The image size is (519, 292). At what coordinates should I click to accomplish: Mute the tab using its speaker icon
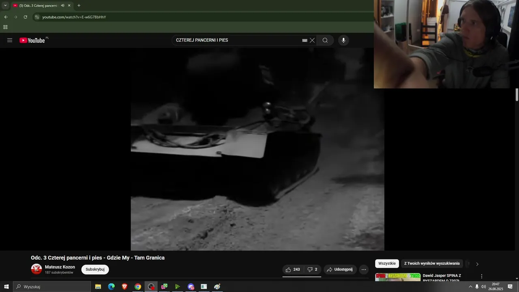coord(62,6)
